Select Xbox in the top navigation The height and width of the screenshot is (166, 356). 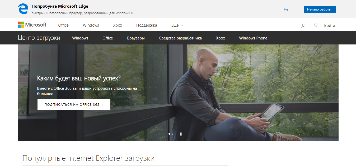(117, 25)
